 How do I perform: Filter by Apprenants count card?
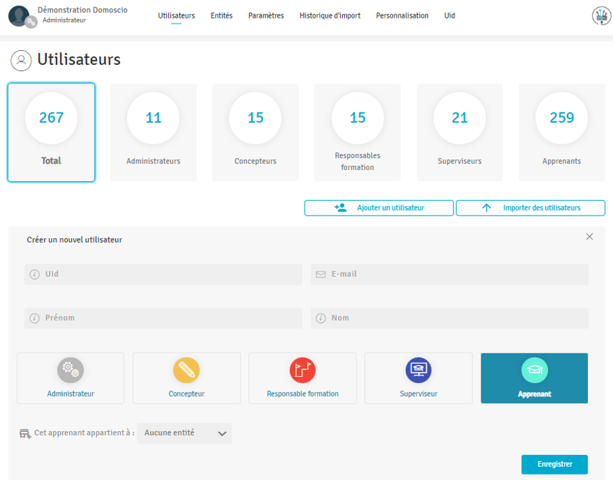tap(561, 132)
